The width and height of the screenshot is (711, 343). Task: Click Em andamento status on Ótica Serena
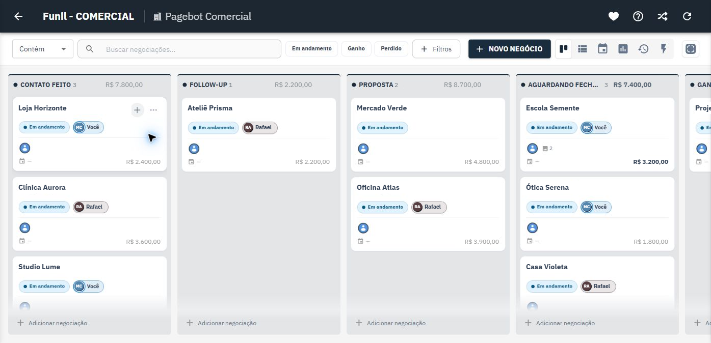tap(552, 207)
